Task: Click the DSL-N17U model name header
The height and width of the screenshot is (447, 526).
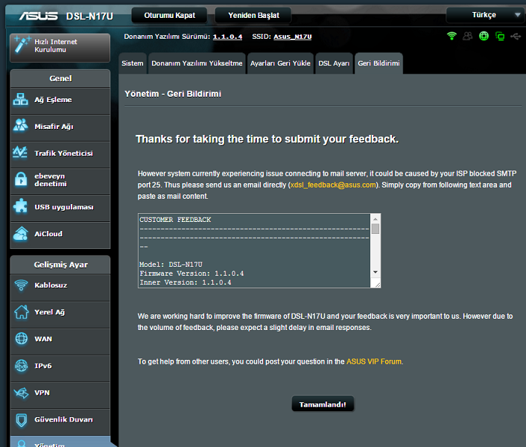Action: [x=89, y=16]
